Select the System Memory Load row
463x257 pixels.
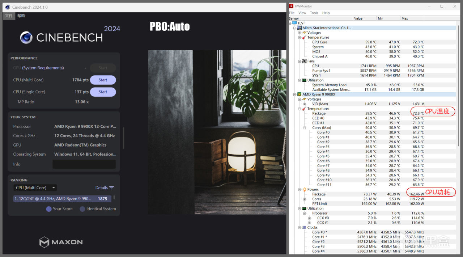point(372,85)
